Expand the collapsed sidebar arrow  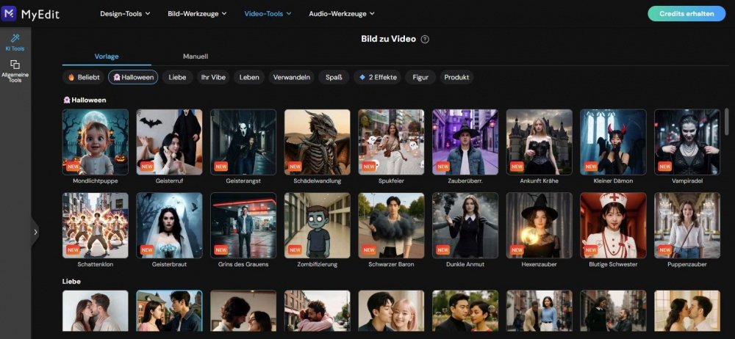[35, 233]
